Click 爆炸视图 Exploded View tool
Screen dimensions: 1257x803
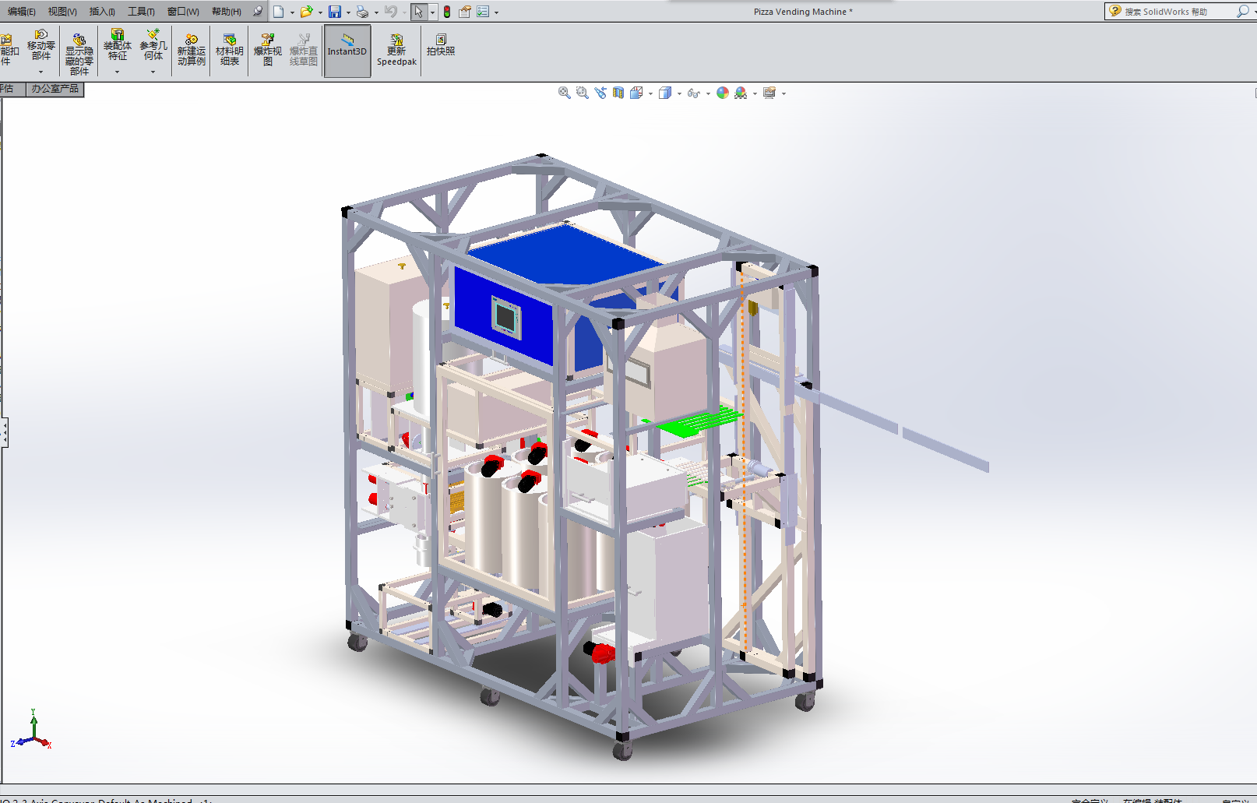[x=268, y=50]
